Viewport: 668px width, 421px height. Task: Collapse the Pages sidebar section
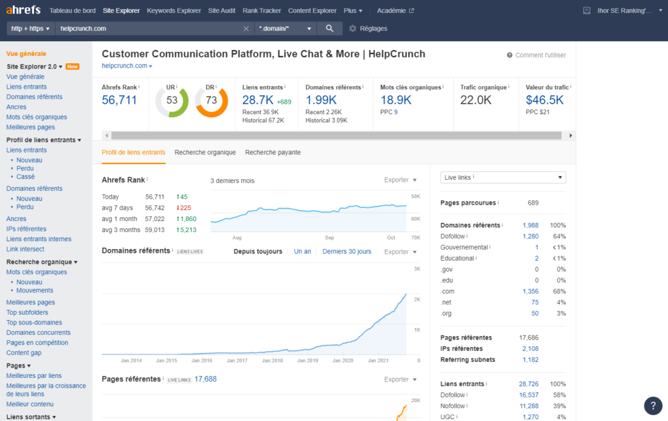click(18, 366)
